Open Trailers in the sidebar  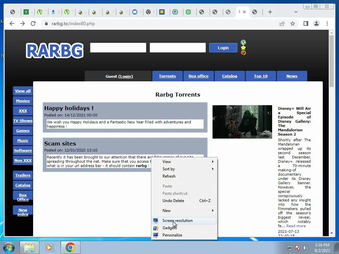[23, 175]
